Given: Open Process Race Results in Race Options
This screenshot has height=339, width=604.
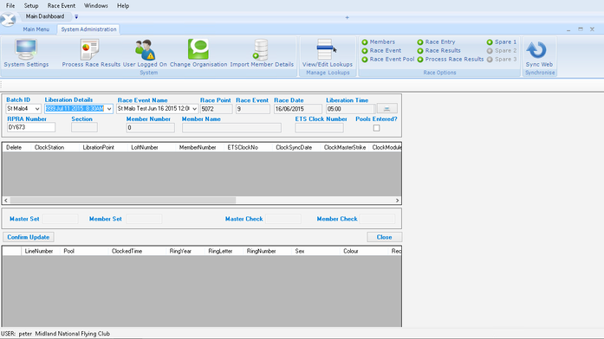Looking at the screenshot, I should 451,59.
